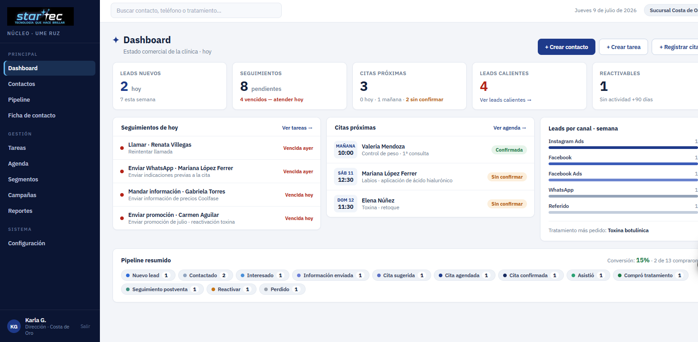
Task: Click the WhatsApp channel progress bar
Action: click(623, 196)
